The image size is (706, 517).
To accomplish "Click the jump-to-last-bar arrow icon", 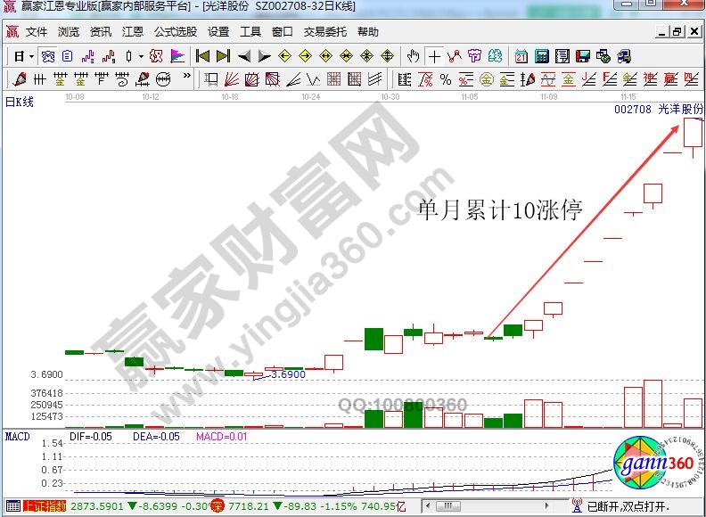I will click(223, 55).
